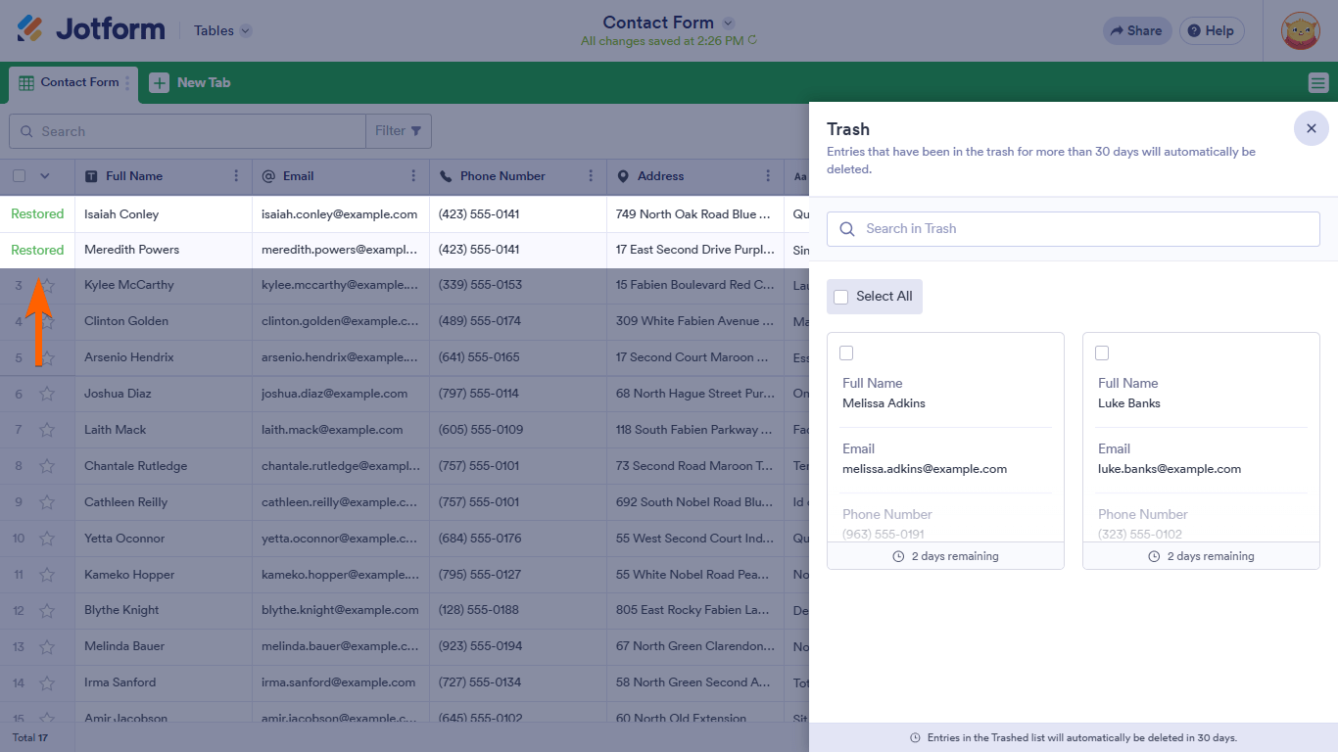This screenshot has height=752, width=1338.
Task: Star the Joshua Diaz row
Action: point(47,394)
